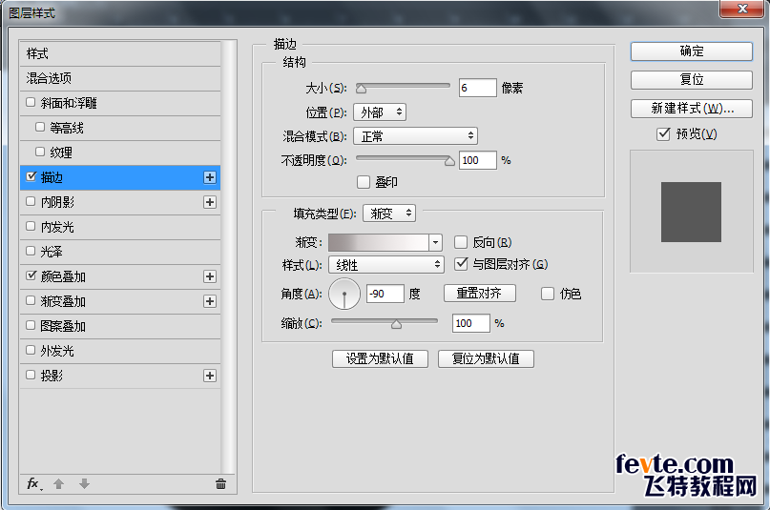Enable 纹理 checkbox
The height and width of the screenshot is (510, 770).
(x=40, y=152)
